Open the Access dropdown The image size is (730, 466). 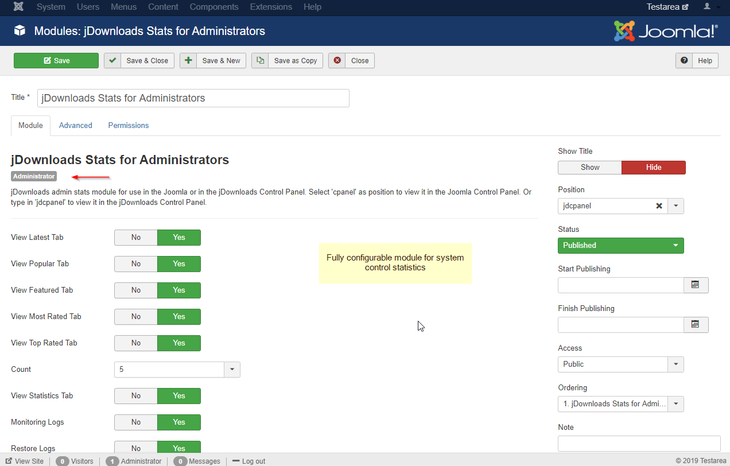(621, 364)
